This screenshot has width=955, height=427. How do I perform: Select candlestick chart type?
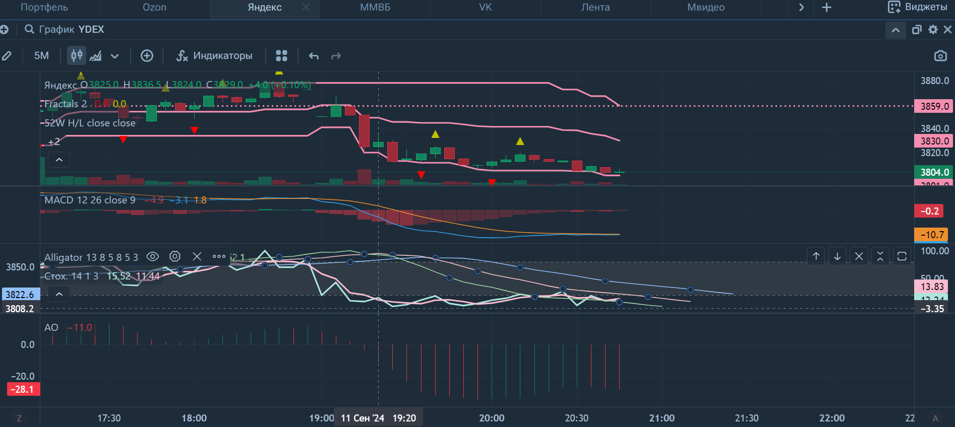(x=77, y=55)
